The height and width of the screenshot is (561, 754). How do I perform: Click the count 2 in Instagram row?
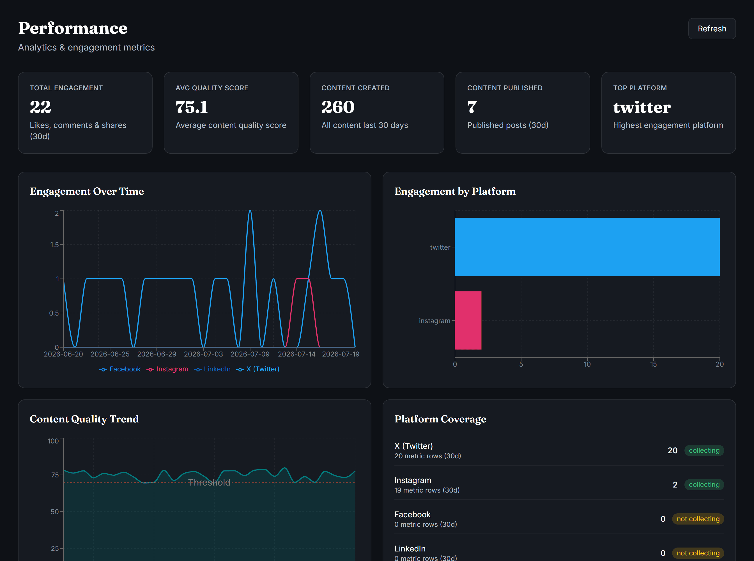point(675,485)
